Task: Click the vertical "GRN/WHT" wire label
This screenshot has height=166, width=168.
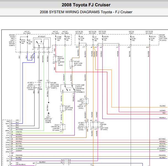Action: coord(64,77)
